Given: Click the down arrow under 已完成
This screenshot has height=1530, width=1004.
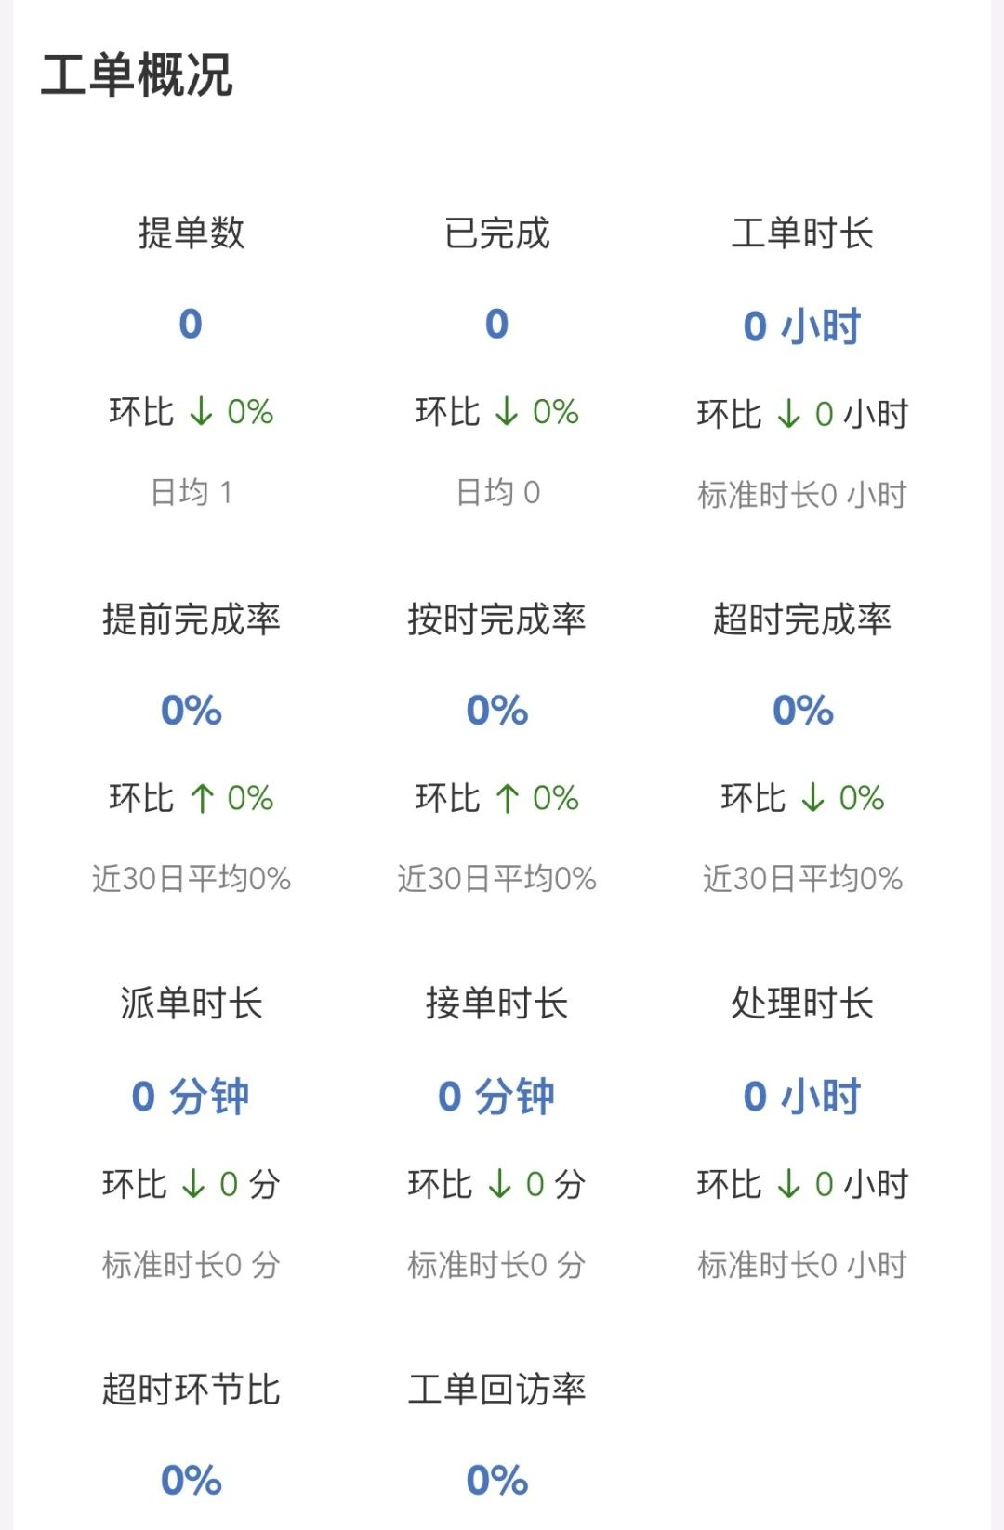Looking at the screenshot, I should tap(507, 412).
